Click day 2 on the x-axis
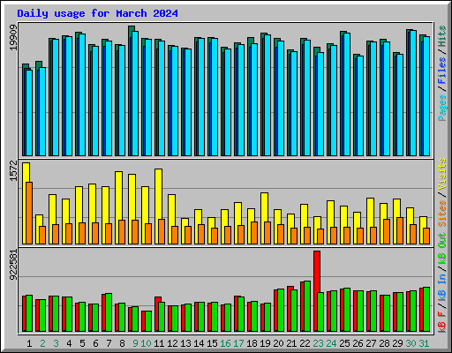This screenshot has height=353, width=452. coord(42,343)
